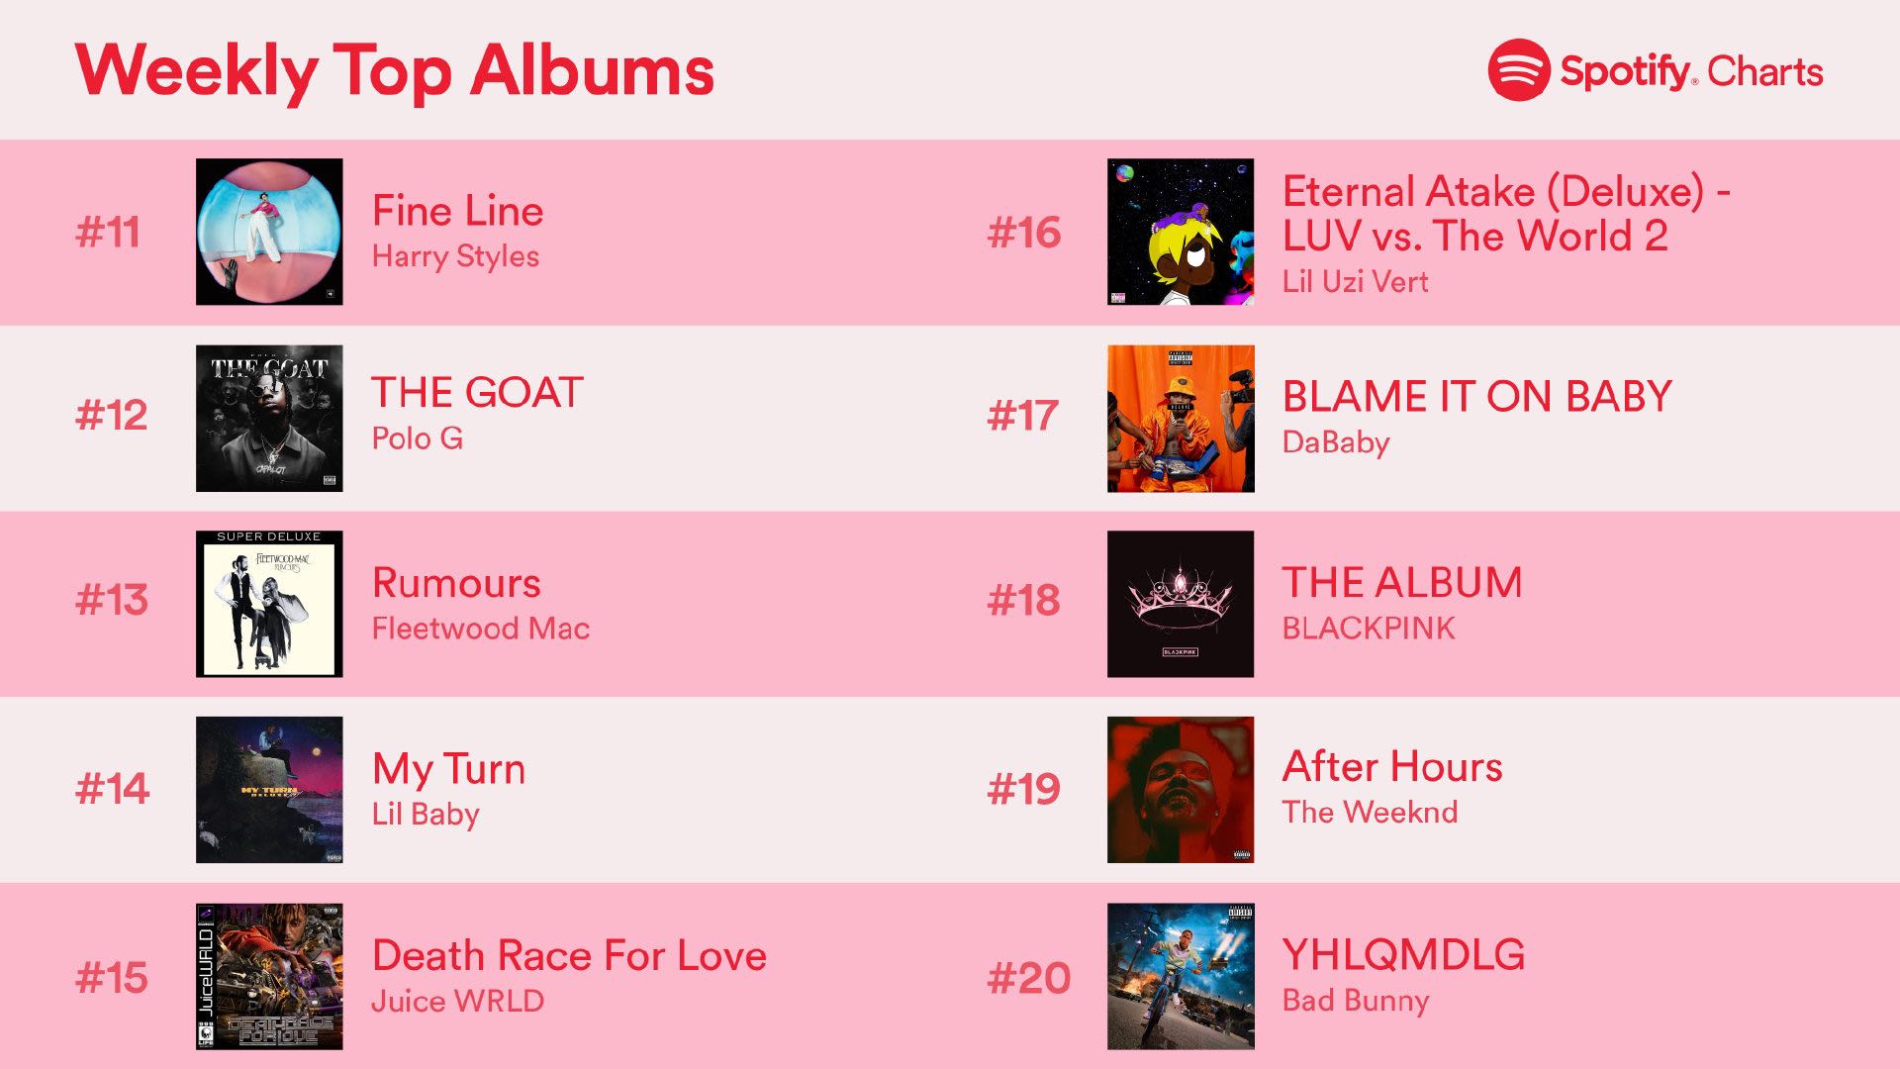Open the Lil Uzi Vert artist link
This screenshot has height=1069, width=1900.
pos(1355,282)
